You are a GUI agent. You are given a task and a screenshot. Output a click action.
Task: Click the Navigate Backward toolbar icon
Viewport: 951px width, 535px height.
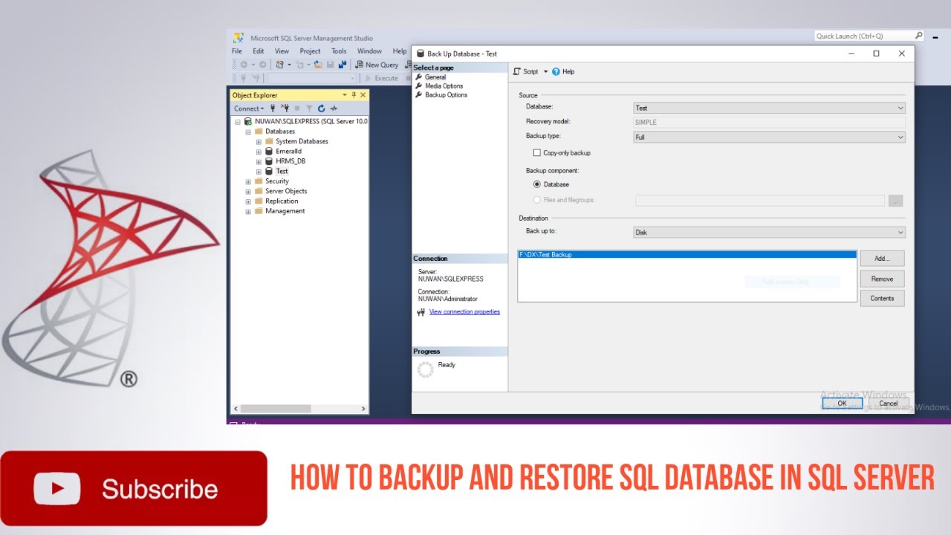click(244, 65)
